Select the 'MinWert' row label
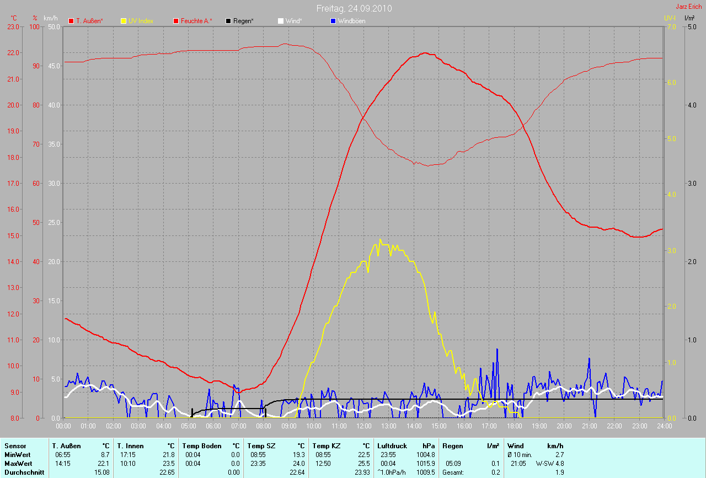This screenshot has height=478, width=706. [17, 455]
